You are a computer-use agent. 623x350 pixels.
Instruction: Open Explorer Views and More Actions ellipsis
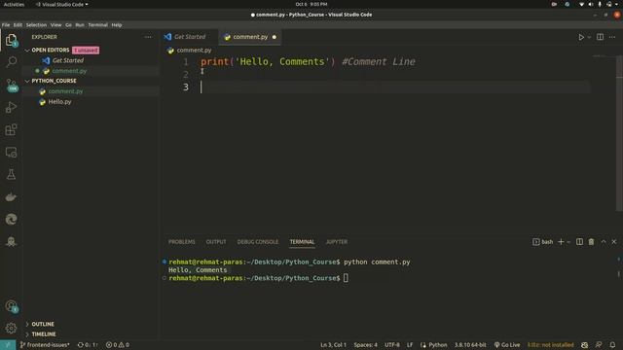(148, 37)
